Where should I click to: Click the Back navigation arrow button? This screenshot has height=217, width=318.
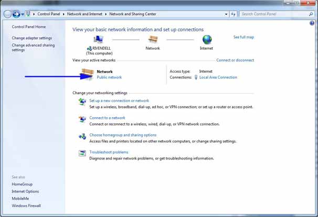tap(7, 14)
